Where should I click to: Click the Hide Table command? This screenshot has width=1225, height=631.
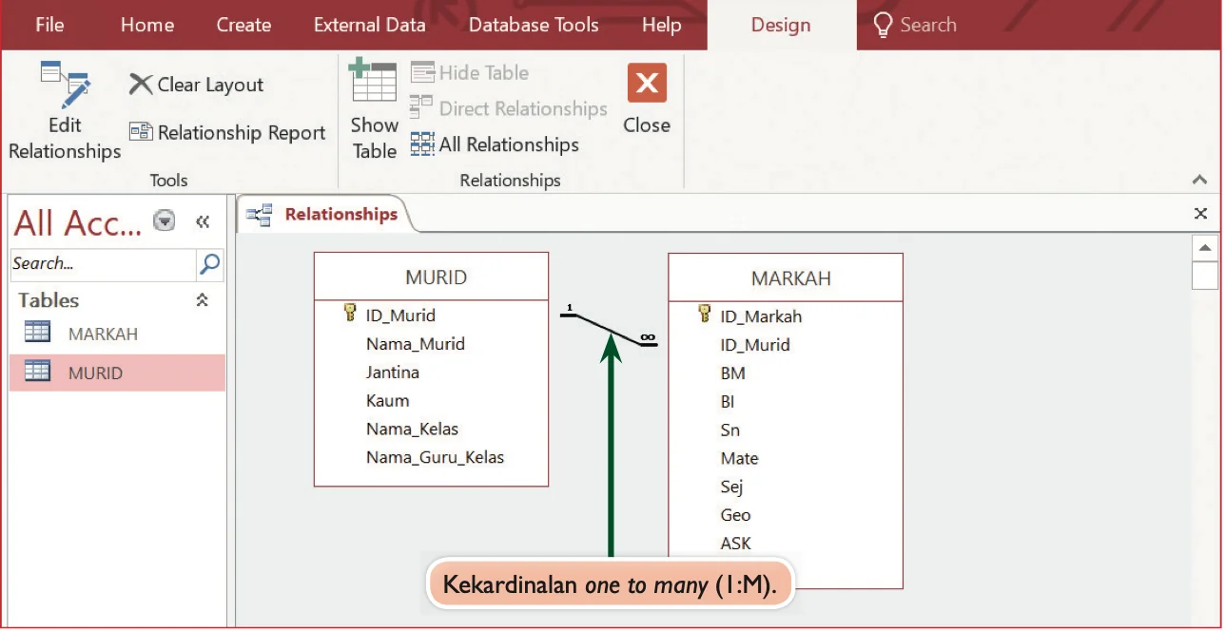click(x=470, y=72)
